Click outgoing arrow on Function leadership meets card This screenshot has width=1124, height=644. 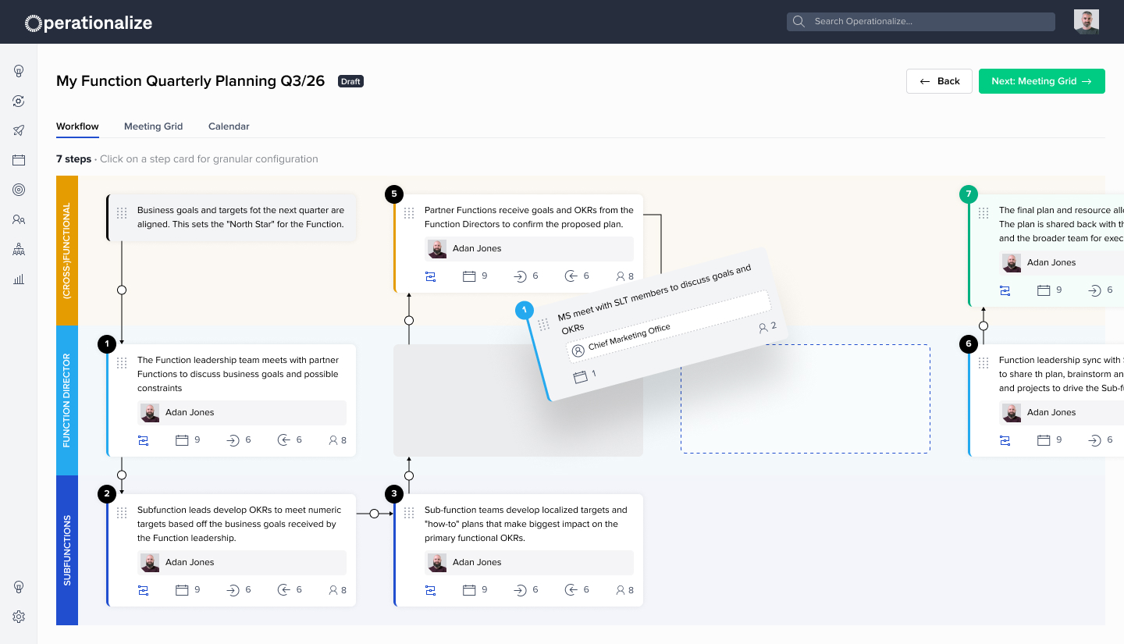[283, 440]
